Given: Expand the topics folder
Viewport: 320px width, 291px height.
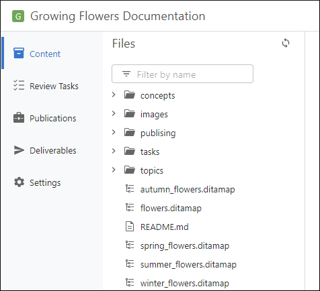Looking at the screenshot, I should coord(114,170).
